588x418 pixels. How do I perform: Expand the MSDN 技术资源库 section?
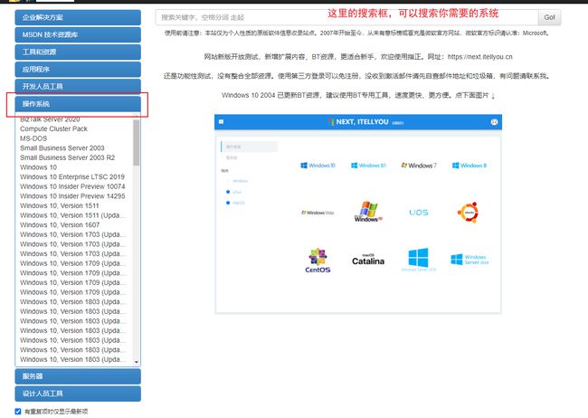click(78, 34)
